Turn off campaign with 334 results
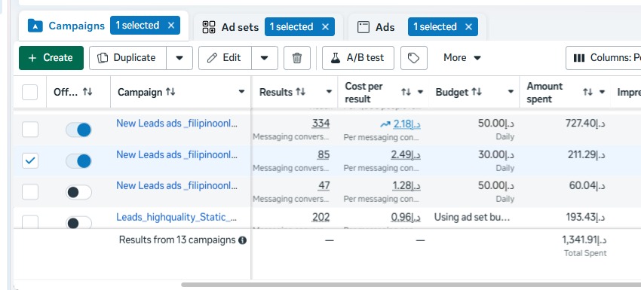The height and width of the screenshot is (290, 641). click(x=78, y=130)
